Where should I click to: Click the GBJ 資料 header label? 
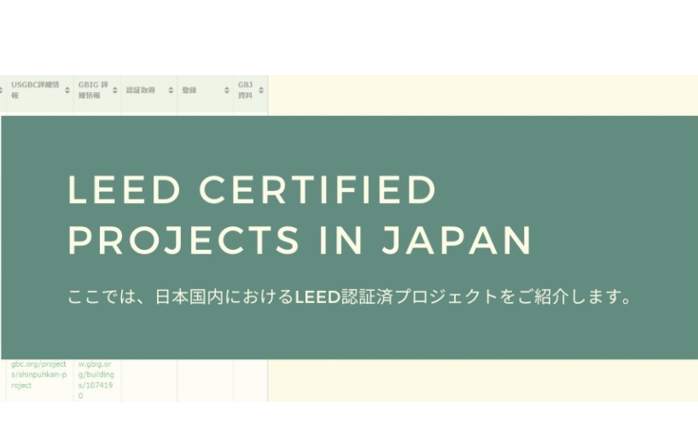pos(245,90)
